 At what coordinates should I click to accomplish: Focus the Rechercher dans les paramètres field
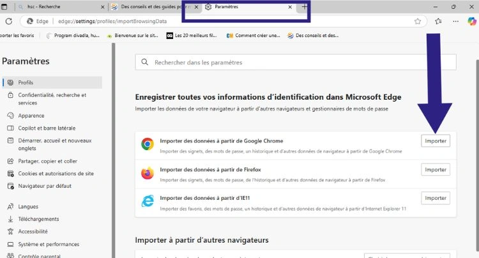click(296, 63)
